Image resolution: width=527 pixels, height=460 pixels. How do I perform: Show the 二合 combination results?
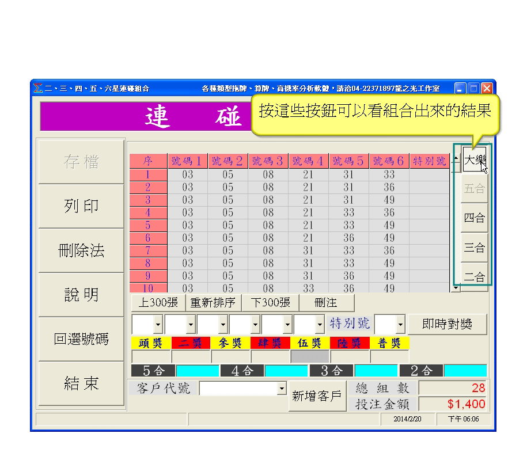474,277
